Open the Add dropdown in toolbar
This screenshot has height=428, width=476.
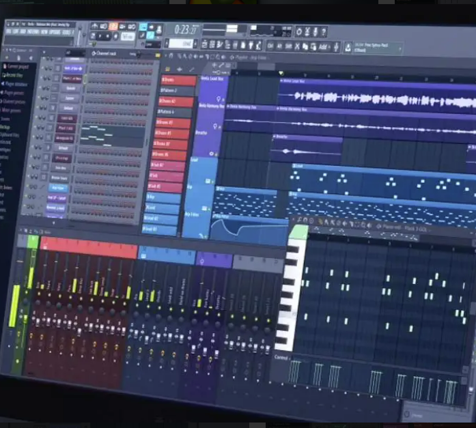pyautogui.click(x=324, y=47)
